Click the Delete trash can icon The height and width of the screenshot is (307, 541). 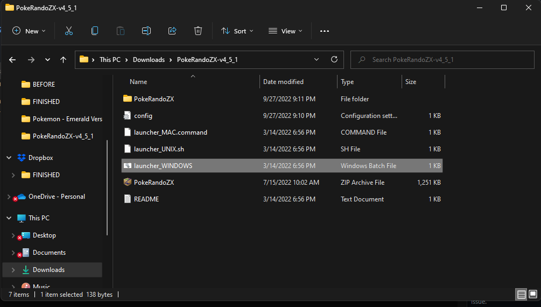pyautogui.click(x=198, y=31)
